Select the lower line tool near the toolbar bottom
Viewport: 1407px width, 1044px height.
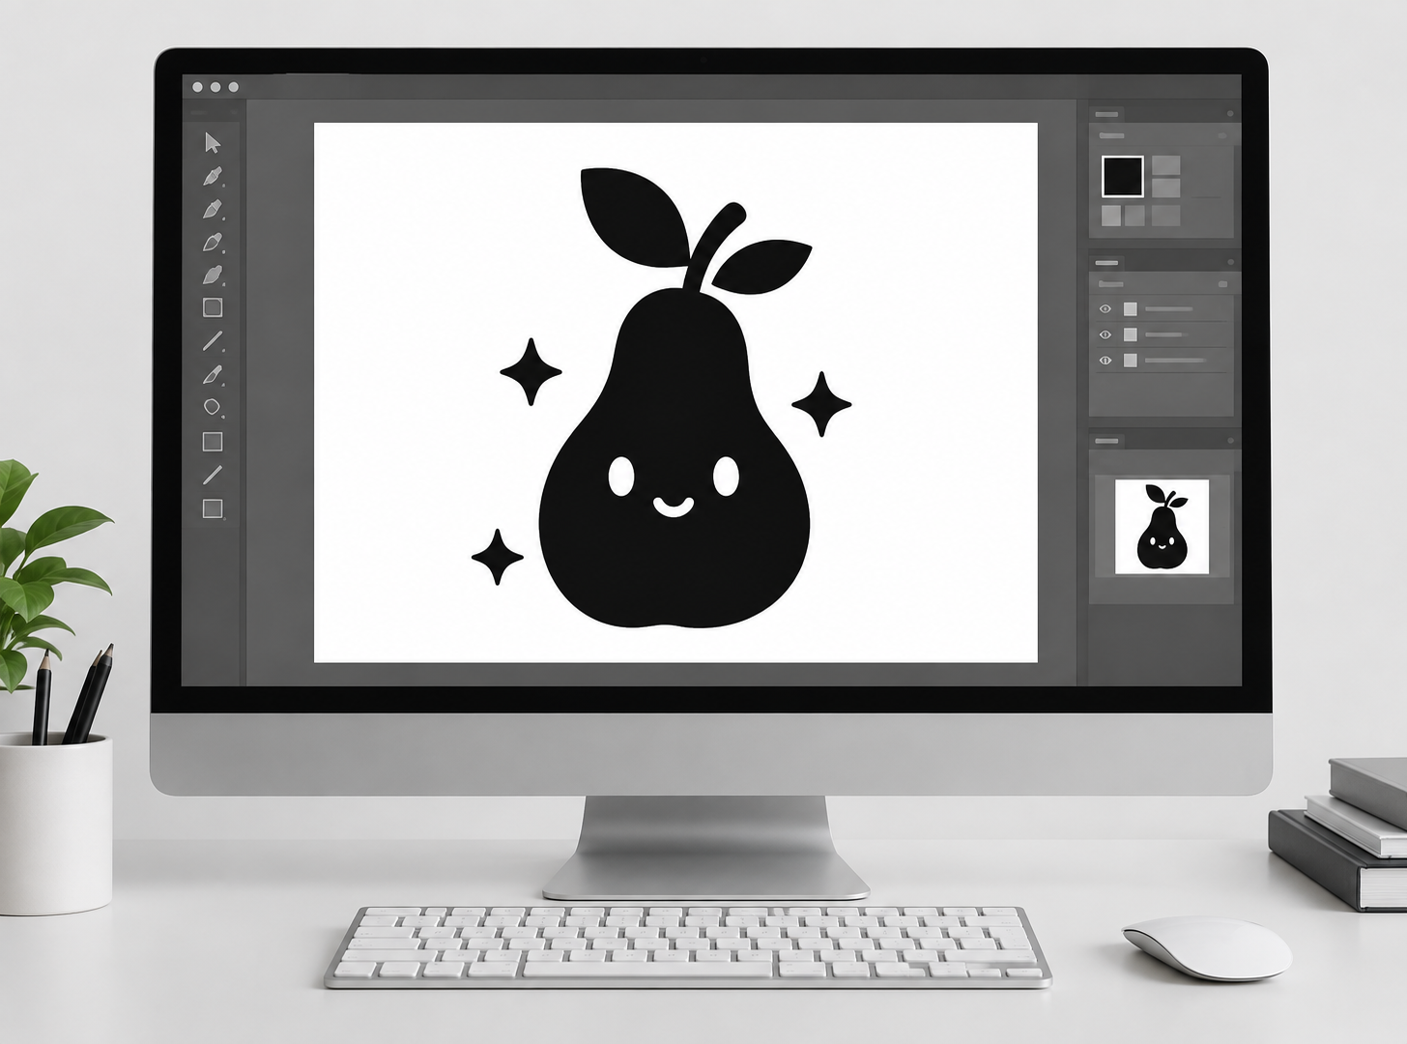pos(213,475)
